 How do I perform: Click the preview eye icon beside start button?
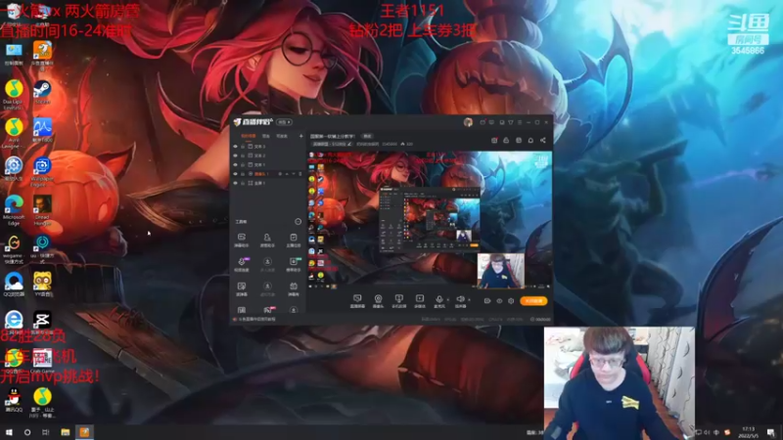tap(499, 301)
